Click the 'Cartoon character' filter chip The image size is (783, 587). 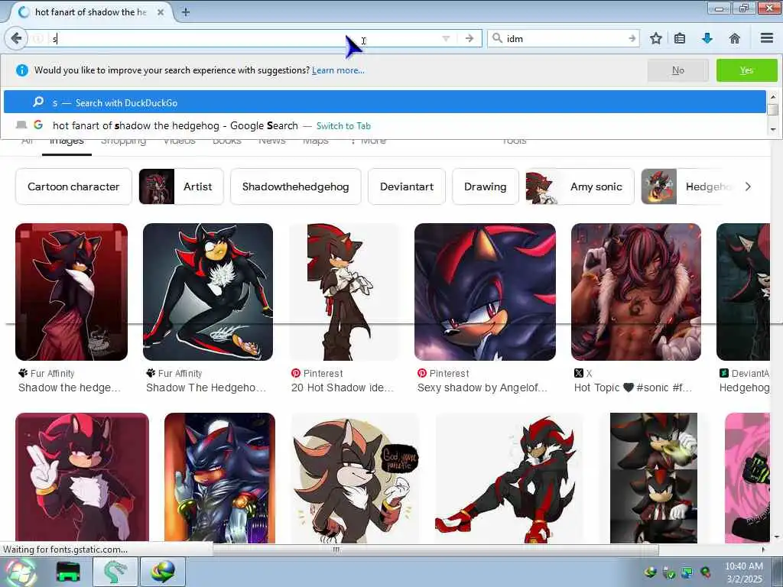[73, 186]
